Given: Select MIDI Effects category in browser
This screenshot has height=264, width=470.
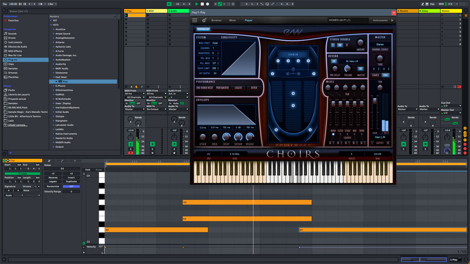Looking at the screenshot, I should click(x=15, y=51).
